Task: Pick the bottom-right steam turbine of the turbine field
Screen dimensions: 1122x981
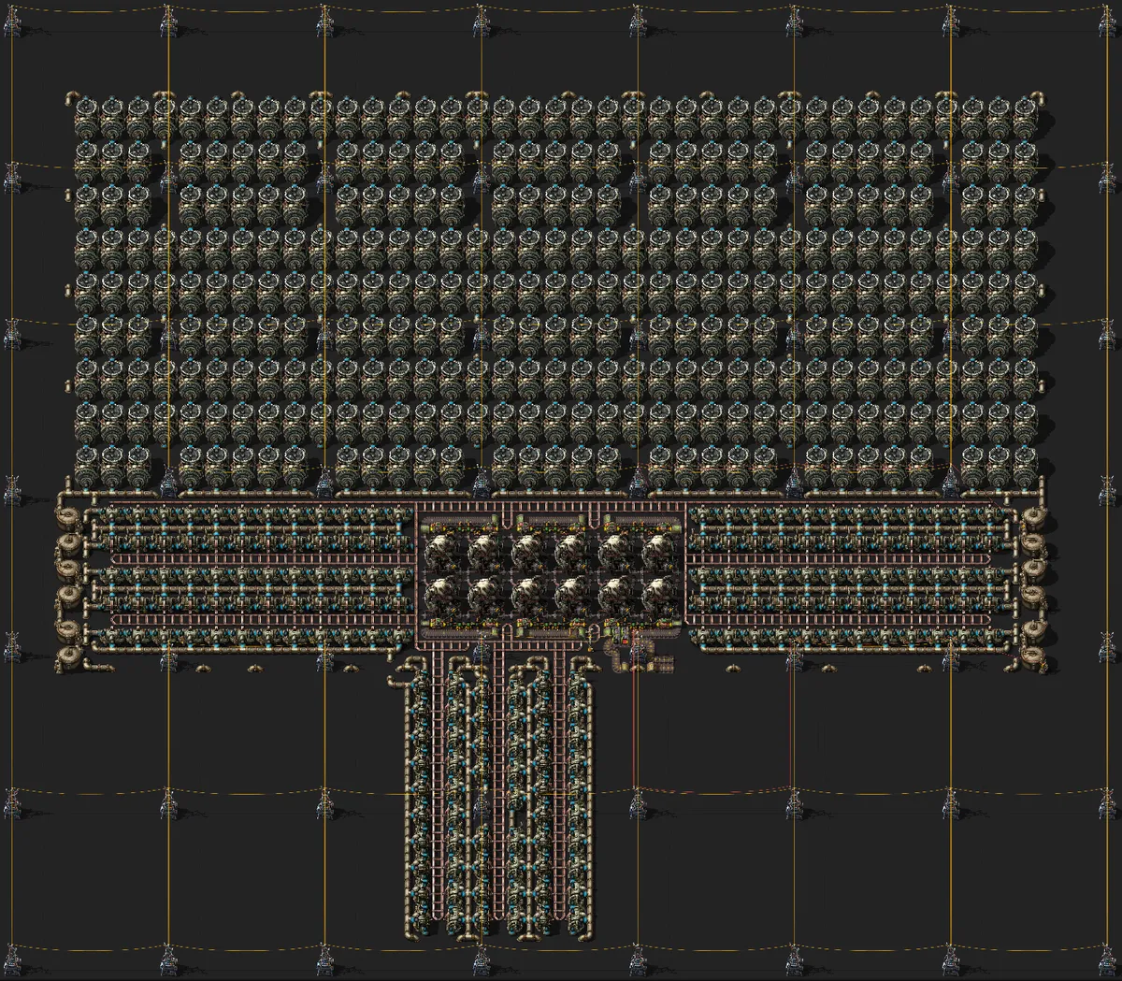Action: [1026, 469]
